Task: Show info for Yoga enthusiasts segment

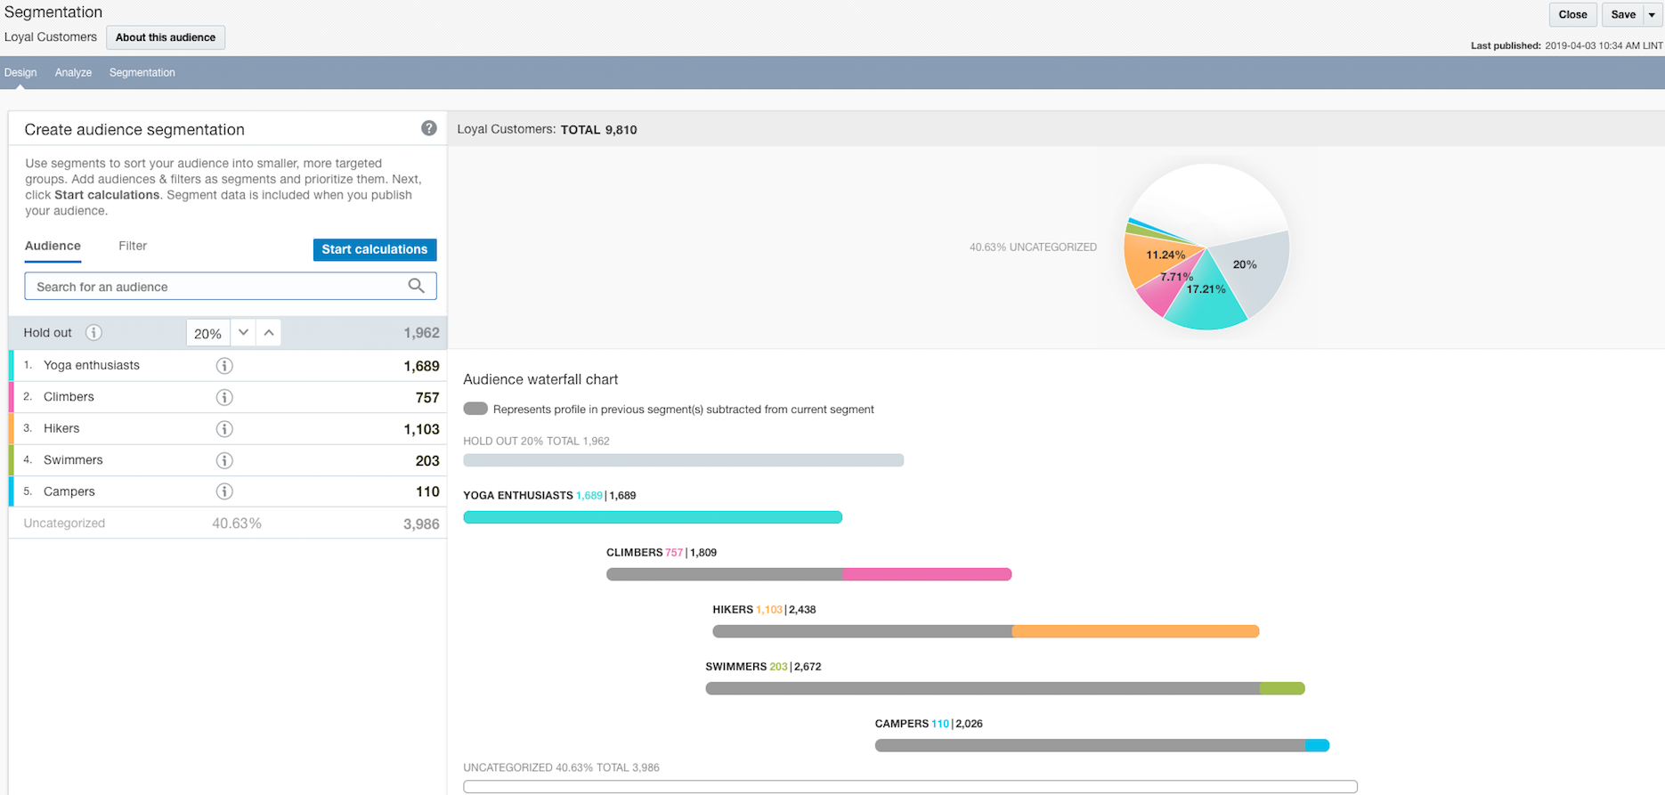Action: (224, 366)
